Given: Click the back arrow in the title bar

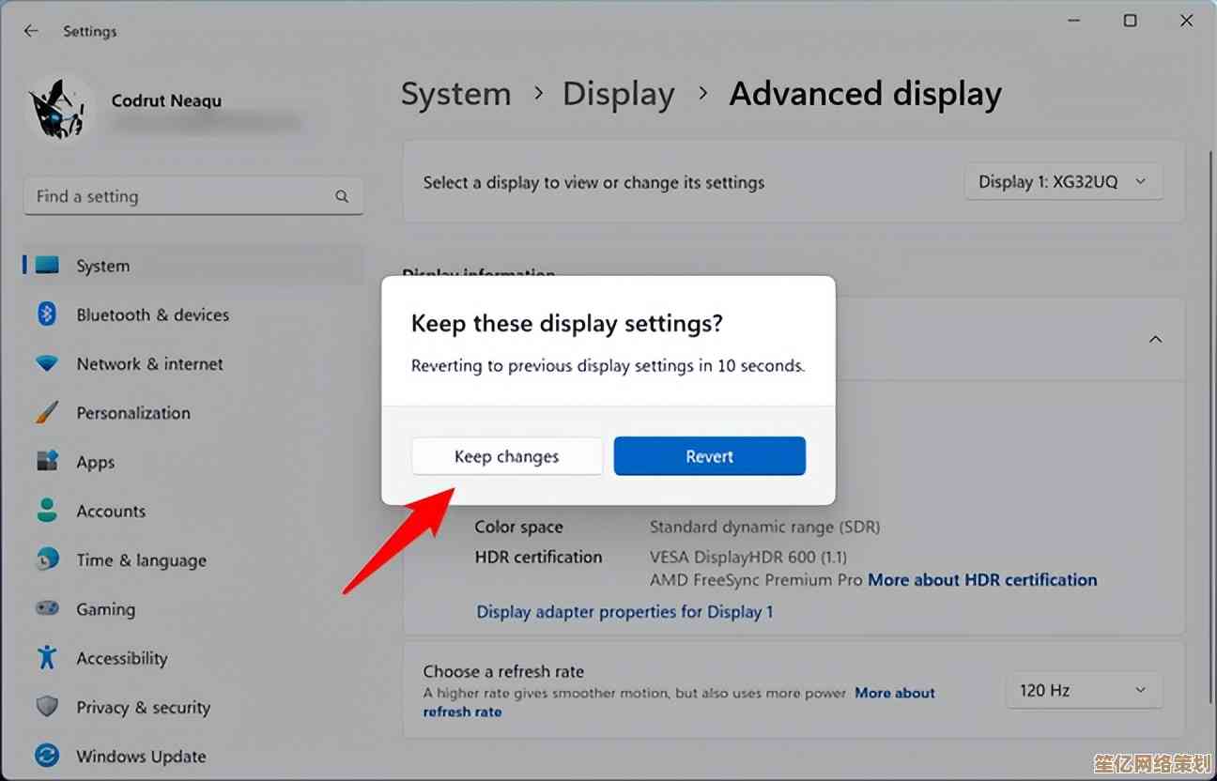Looking at the screenshot, I should tap(31, 31).
